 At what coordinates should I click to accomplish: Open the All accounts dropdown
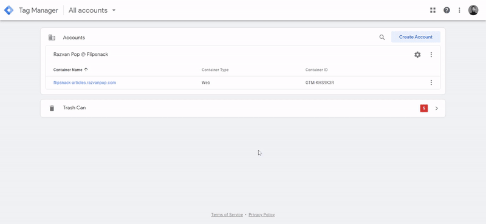click(x=92, y=10)
